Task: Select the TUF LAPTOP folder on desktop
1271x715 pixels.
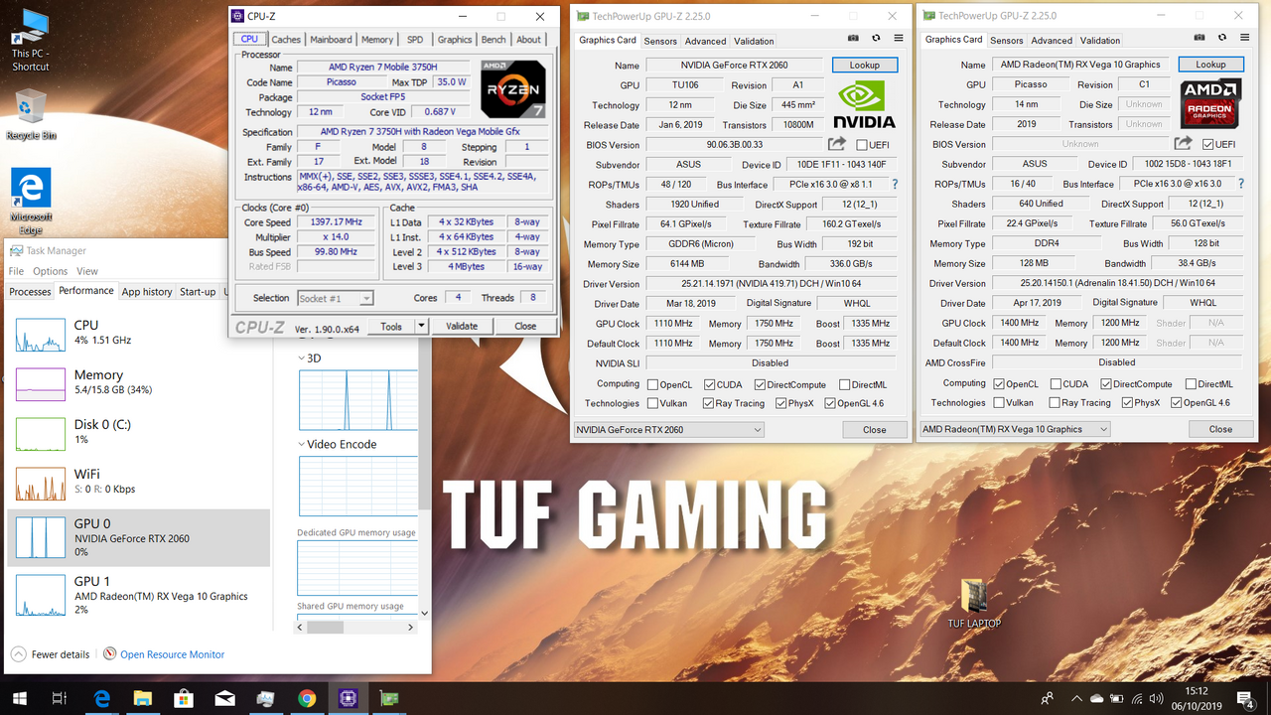Action: pyautogui.click(x=974, y=604)
